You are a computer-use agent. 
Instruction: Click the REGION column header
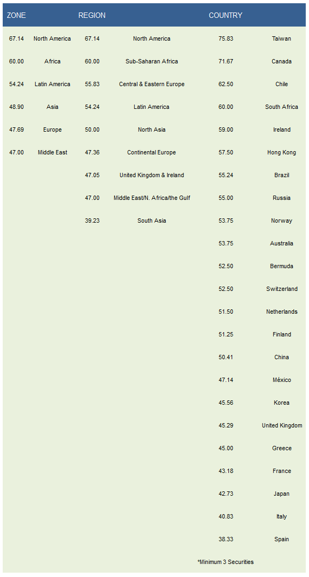click(92, 16)
